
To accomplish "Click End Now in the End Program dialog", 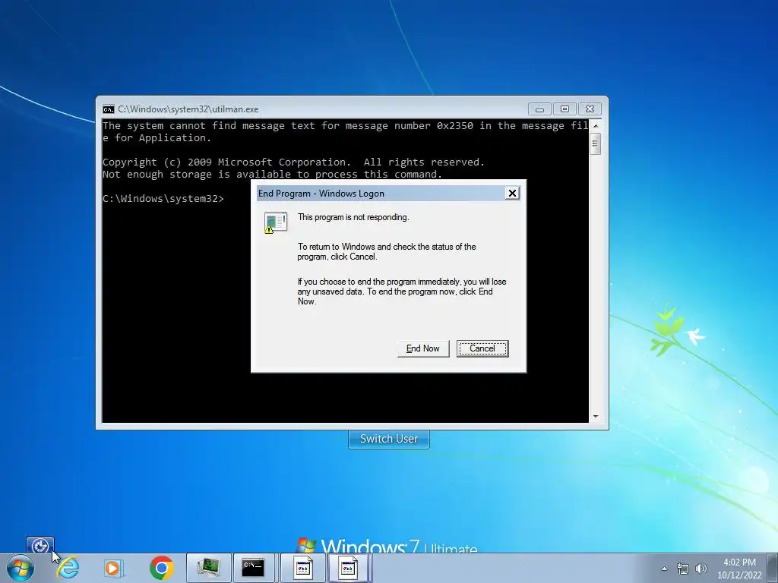I will click(422, 348).
